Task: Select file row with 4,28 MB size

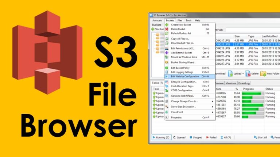Action: [248, 41]
